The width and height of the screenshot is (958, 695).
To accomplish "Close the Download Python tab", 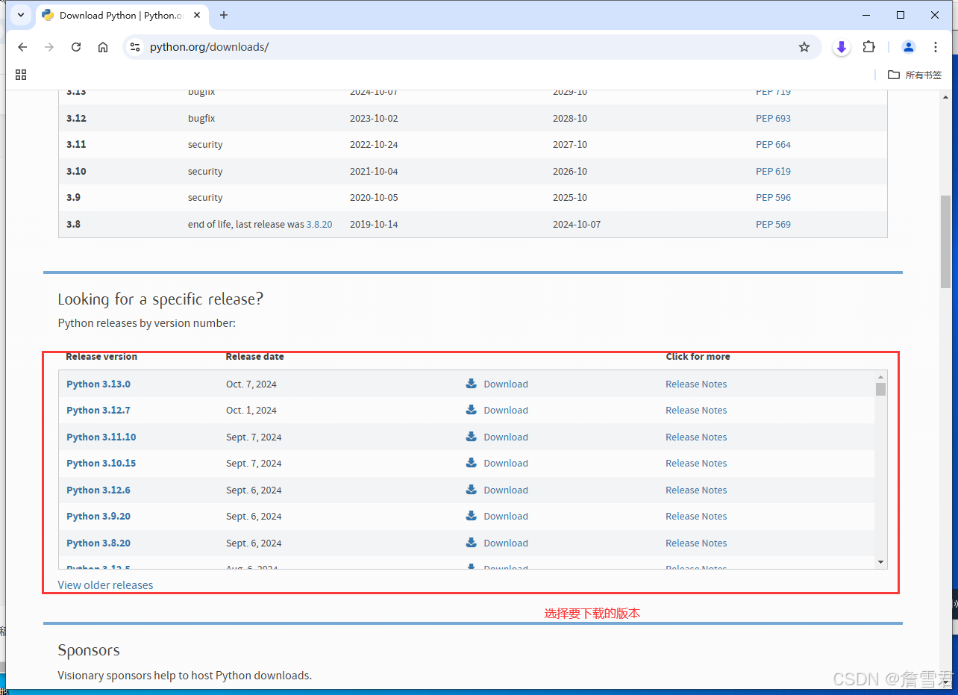I will [x=198, y=15].
